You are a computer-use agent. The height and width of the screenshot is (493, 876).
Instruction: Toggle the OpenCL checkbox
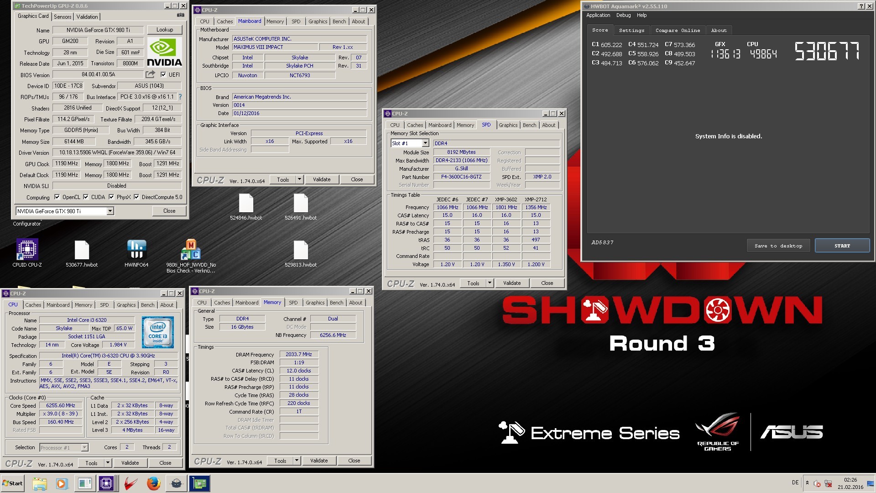[57, 197]
